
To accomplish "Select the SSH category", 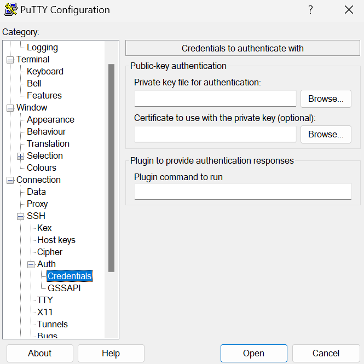I will coord(36,216).
